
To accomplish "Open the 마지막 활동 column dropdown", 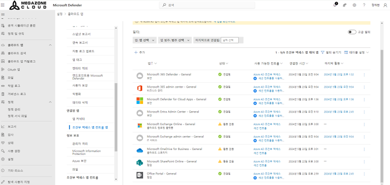I will pos(334,63).
